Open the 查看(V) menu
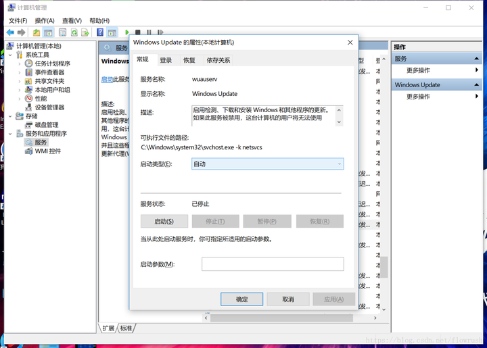The height and width of the screenshot is (348, 487). coord(72,20)
